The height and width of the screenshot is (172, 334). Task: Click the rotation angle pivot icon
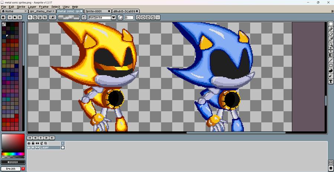coord(120,17)
